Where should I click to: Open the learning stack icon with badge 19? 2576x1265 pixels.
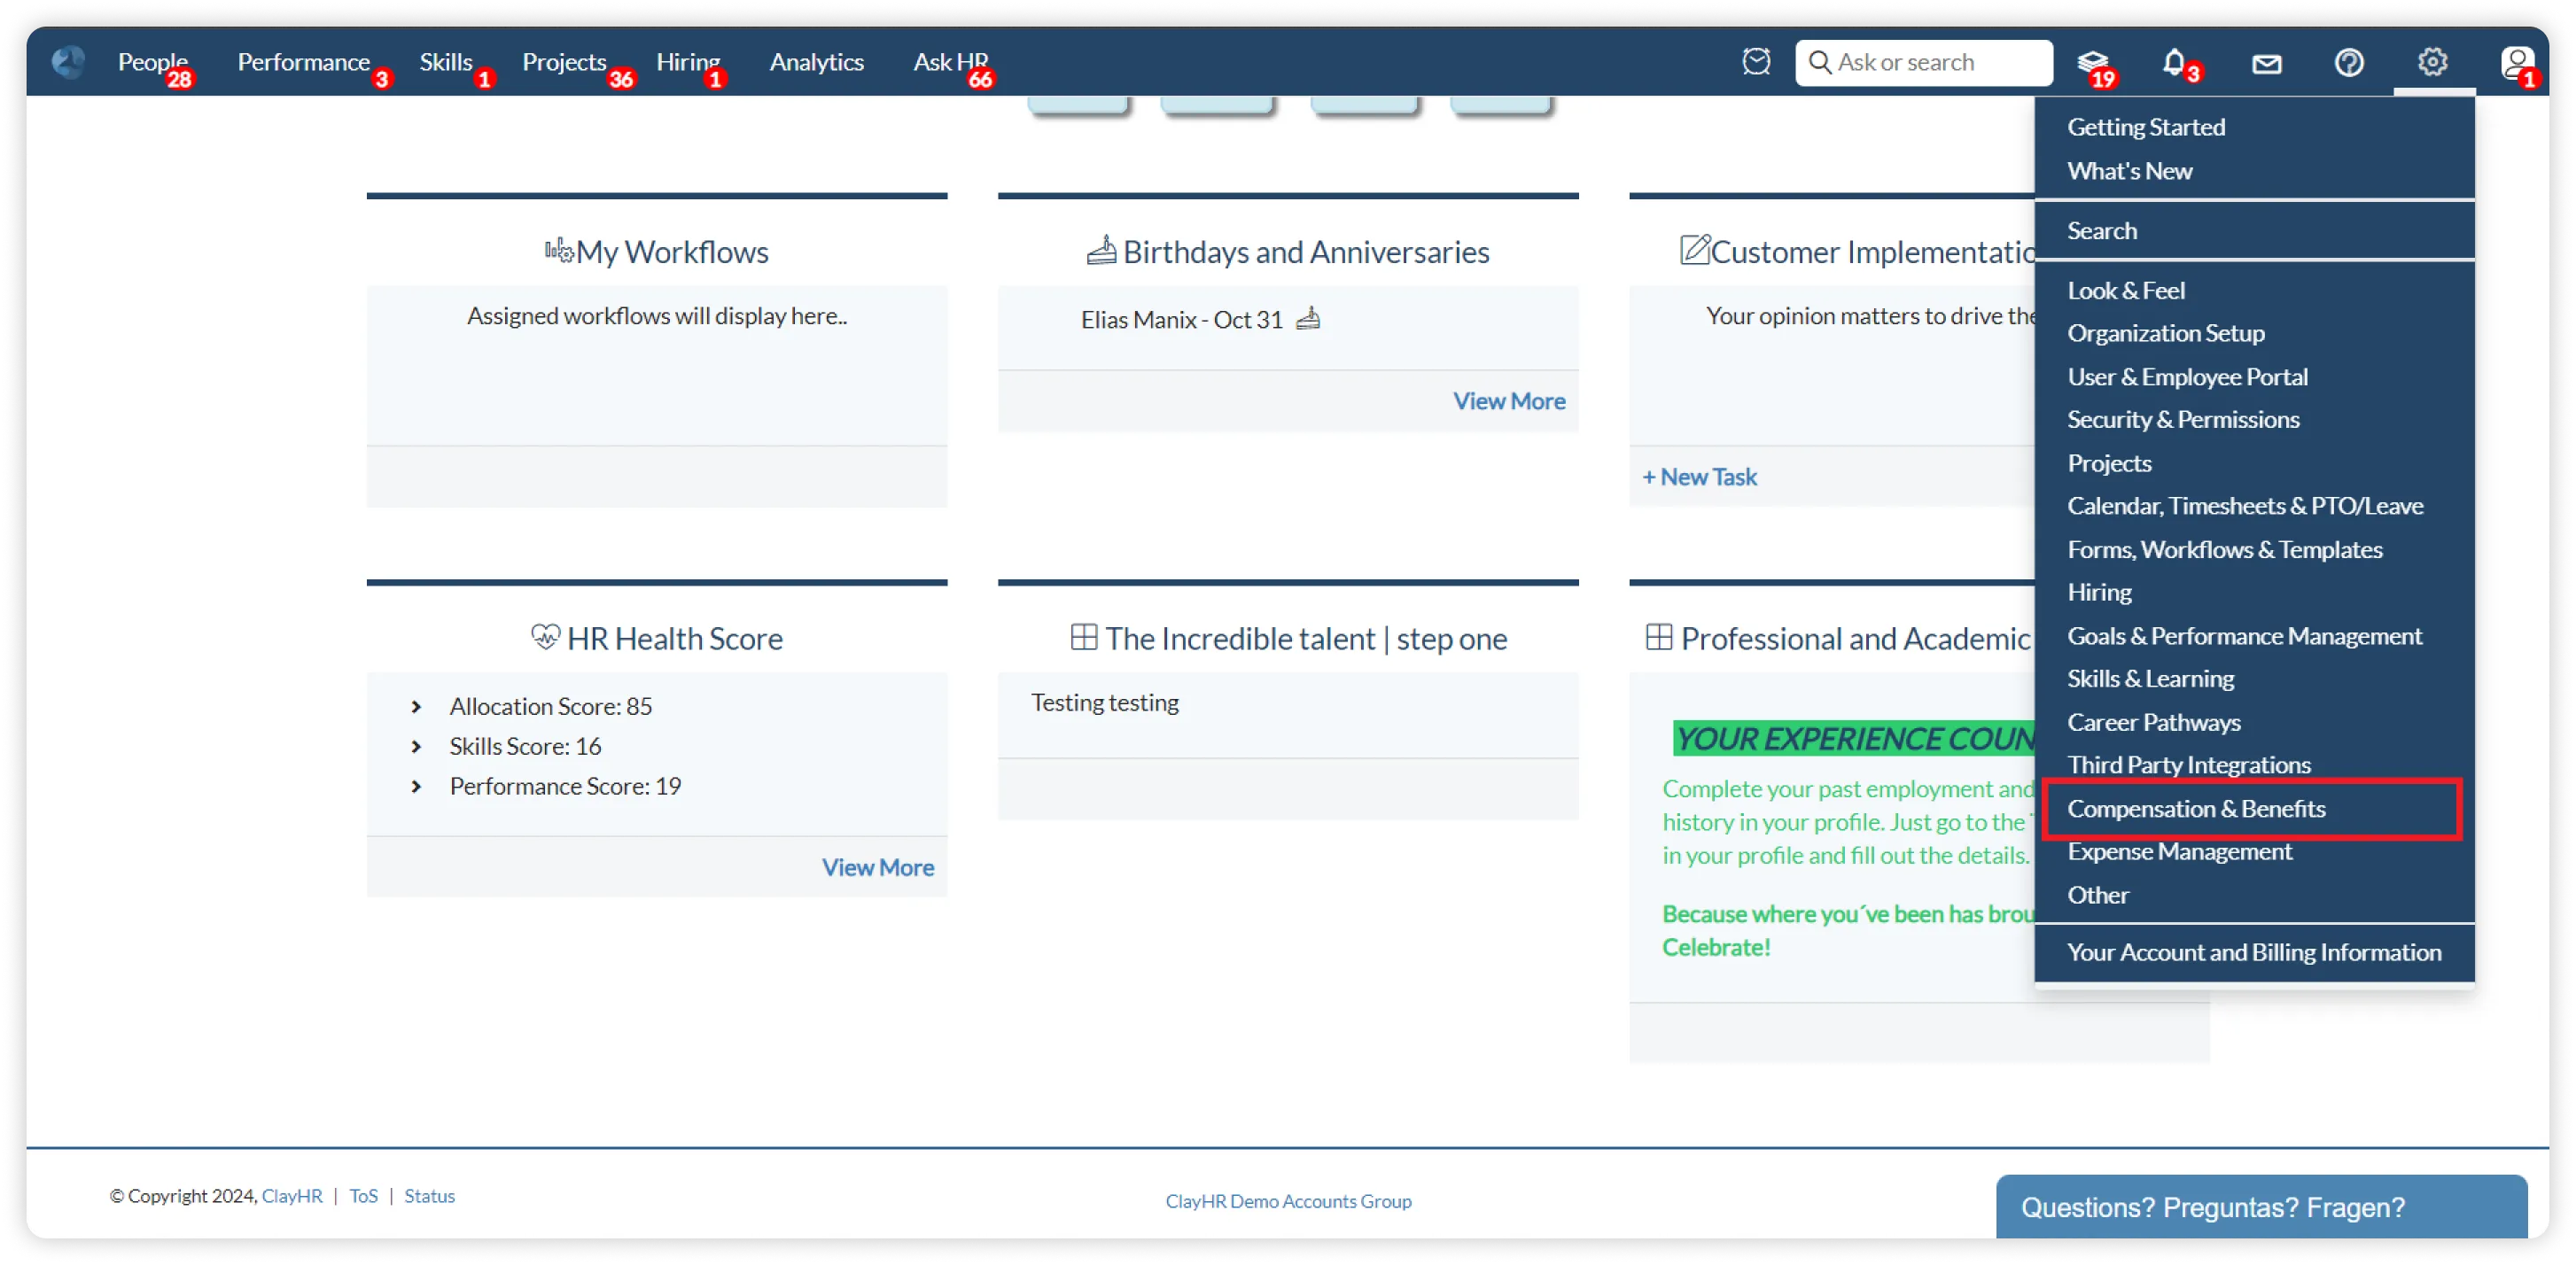2092,63
